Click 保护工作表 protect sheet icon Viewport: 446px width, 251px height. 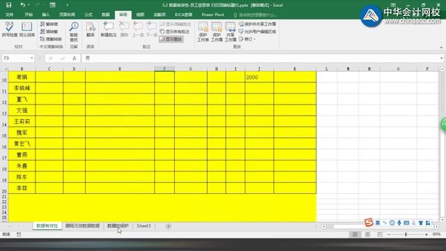tap(203, 31)
